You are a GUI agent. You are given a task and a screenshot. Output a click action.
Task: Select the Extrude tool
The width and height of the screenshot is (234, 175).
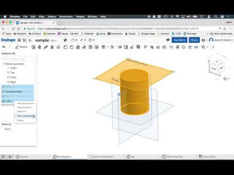34,47
